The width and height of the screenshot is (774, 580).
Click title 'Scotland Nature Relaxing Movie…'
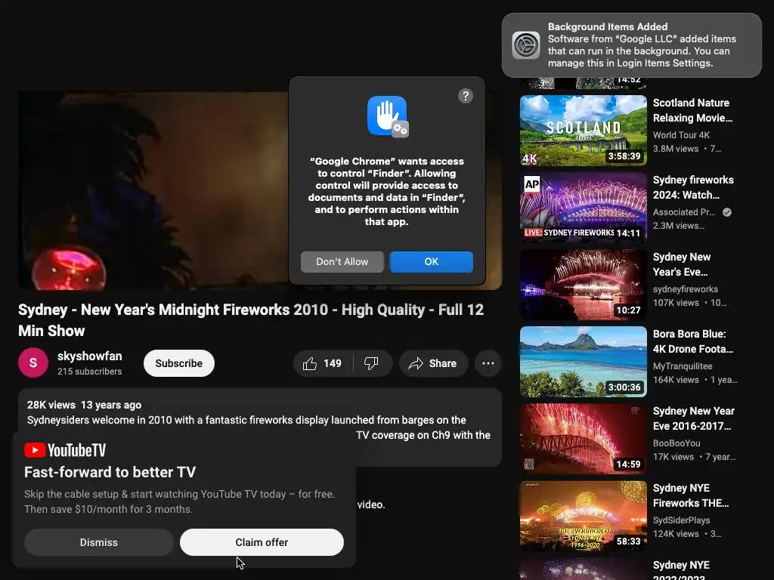click(692, 110)
